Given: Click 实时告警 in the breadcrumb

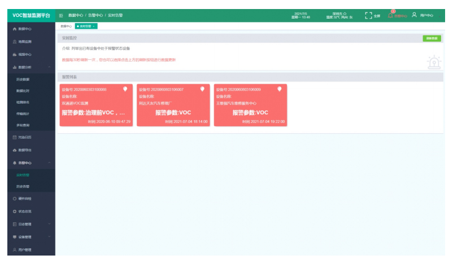Looking at the screenshot, I should (x=115, y=15).
